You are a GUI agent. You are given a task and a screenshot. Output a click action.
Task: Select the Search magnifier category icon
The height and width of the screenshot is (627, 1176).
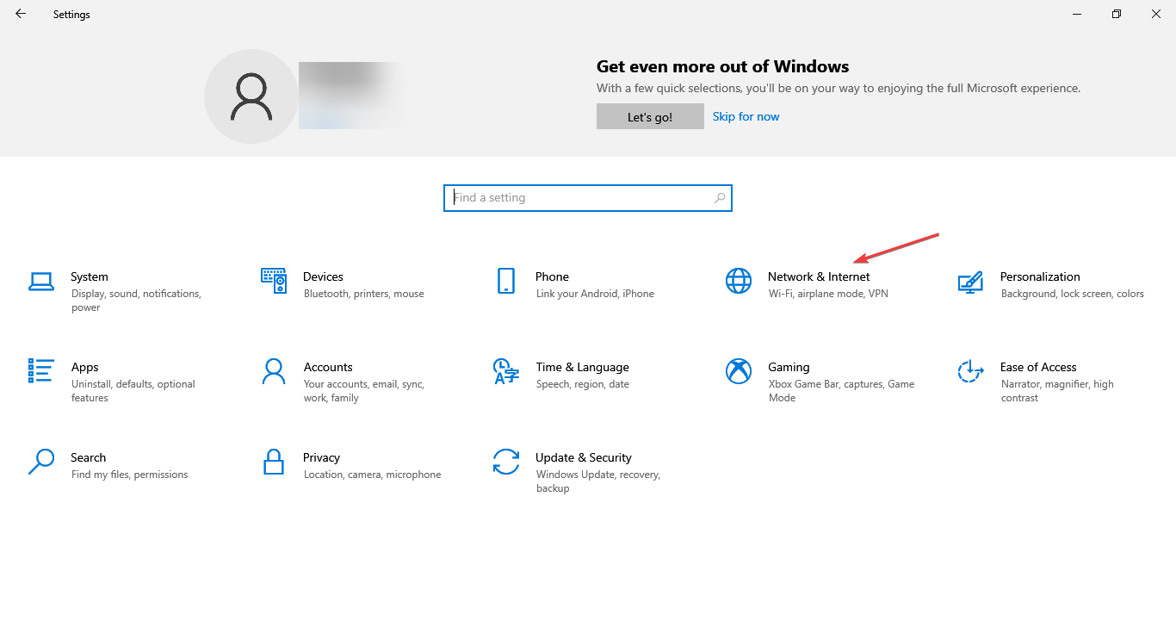point(41,462)
